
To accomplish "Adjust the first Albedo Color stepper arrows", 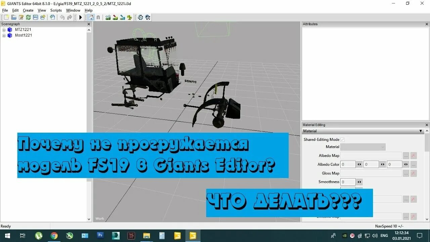I will tap(359, 164).
